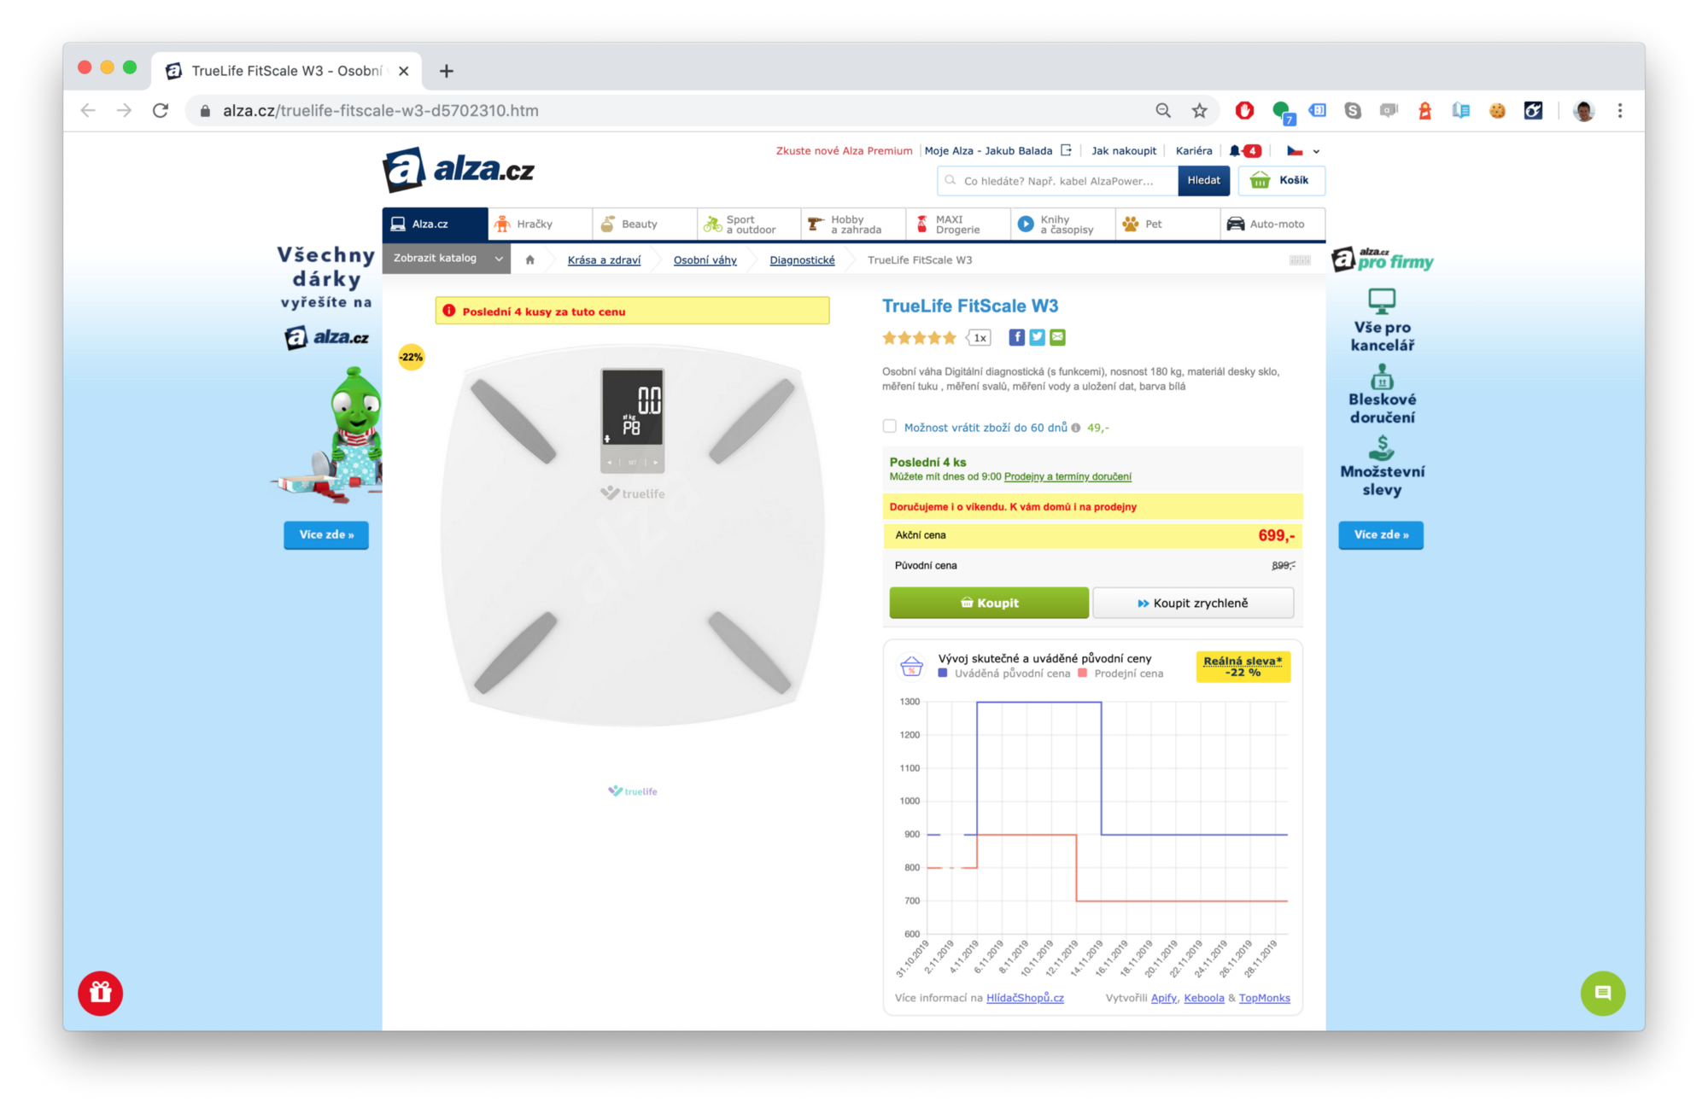Open the red gift icon
Image resolution: width=1708 pixels, height=1114 pixels.
(101, 993)
